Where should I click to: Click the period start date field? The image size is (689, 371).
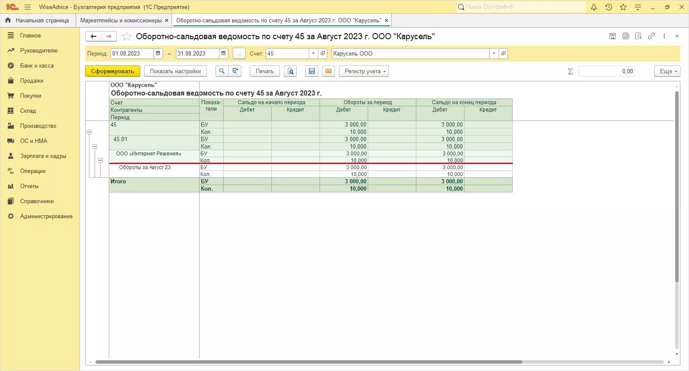tap(132, 54)
